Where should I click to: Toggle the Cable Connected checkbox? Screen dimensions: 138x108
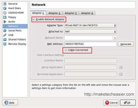click(x=66, y=50)
